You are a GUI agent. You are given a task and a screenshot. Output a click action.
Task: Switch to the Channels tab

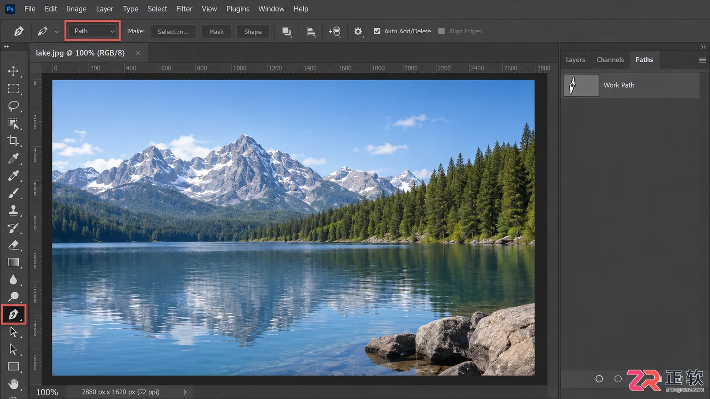[x=610, y=60]
